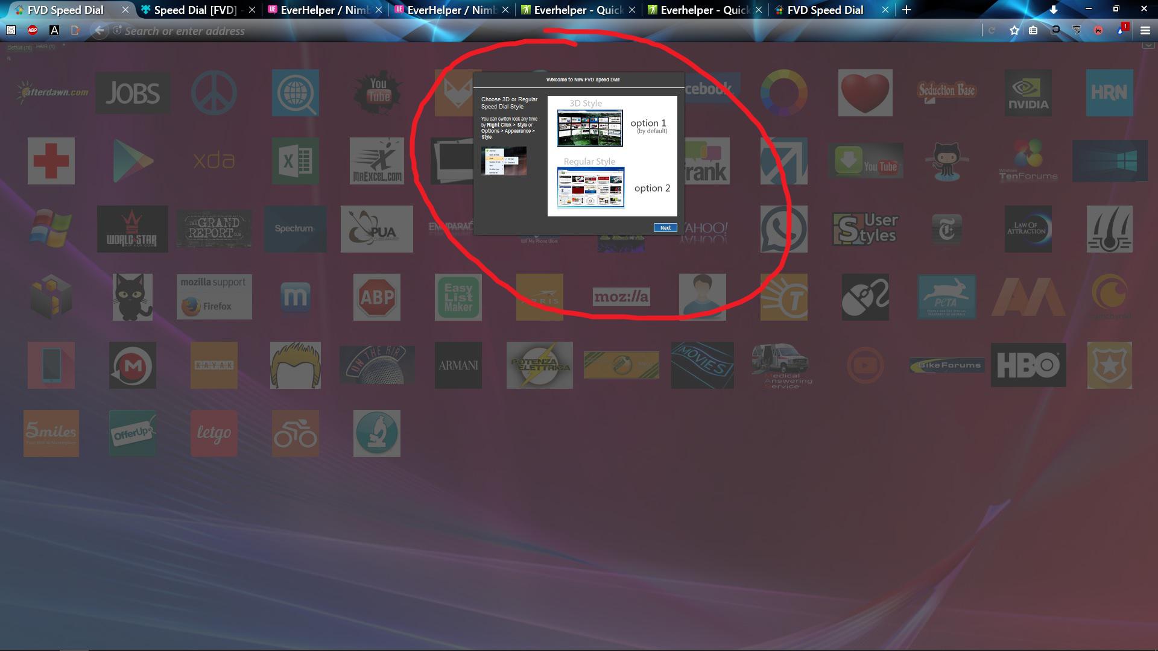Open the OfferUp dial
This screenshot has height=651, width=1158.
point(133,433)
